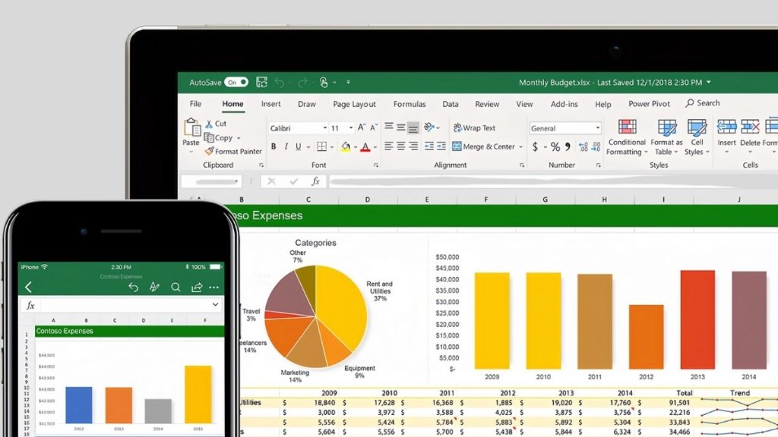This screenshot has width=778, height=437.
Task: Click the Touch/Mouse Mode hand icon
Action: [x=324, y=82]
